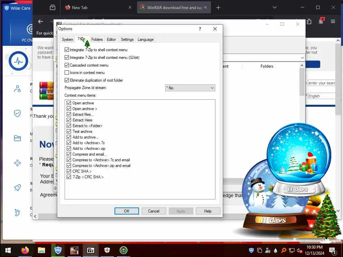Click the top snow globe 11 days widget
Screen dimensions: 343x257
click(299, 159)
